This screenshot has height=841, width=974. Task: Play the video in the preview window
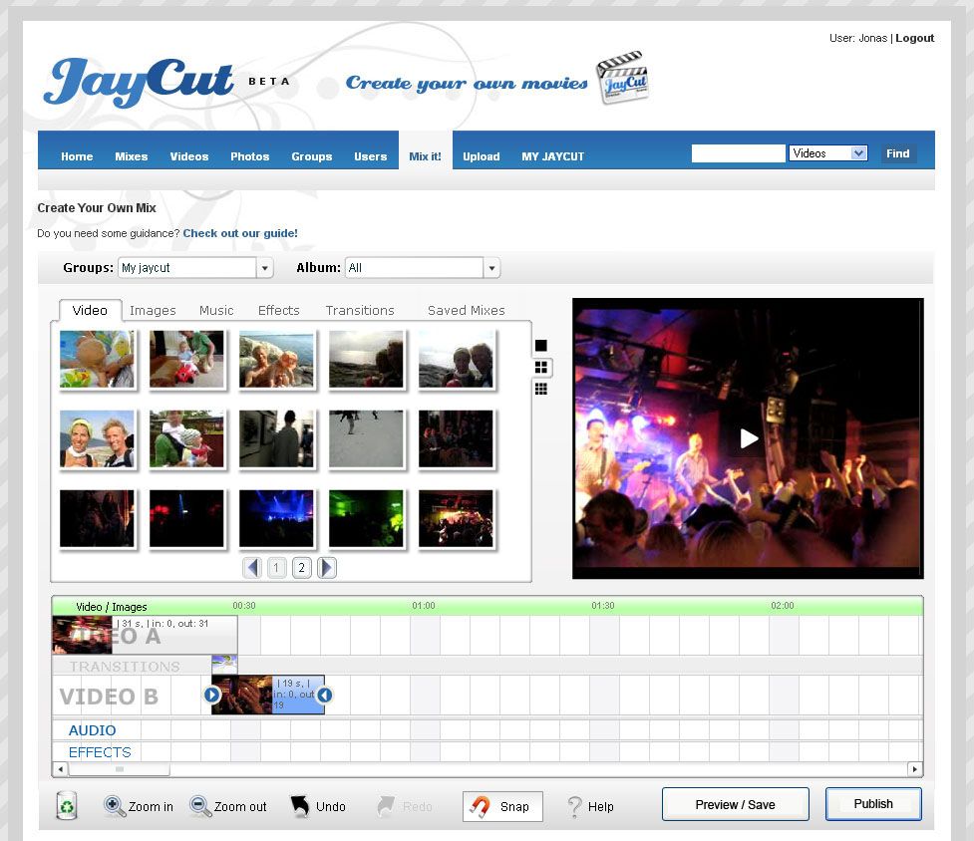coord(749,437)
